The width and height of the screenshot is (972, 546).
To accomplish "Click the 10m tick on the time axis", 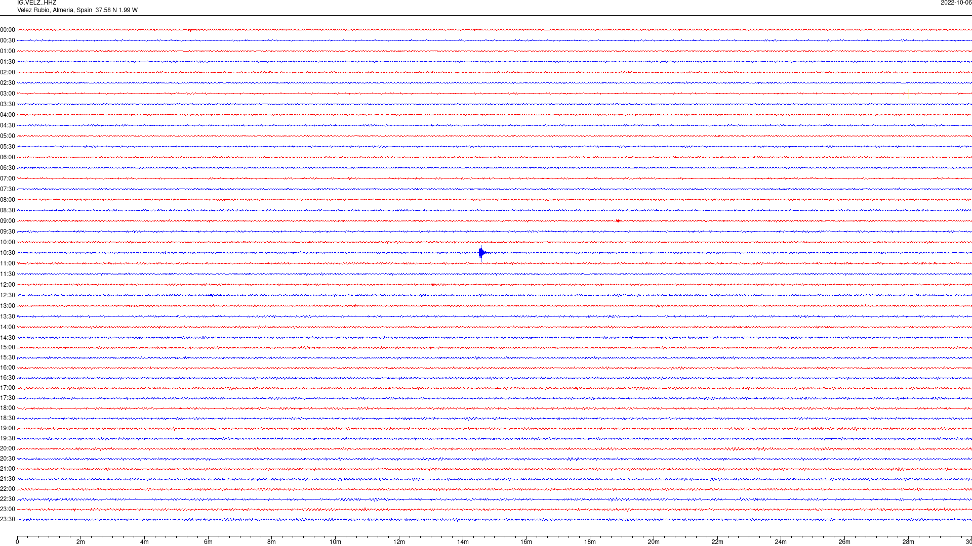I will [x=335, y=541].
